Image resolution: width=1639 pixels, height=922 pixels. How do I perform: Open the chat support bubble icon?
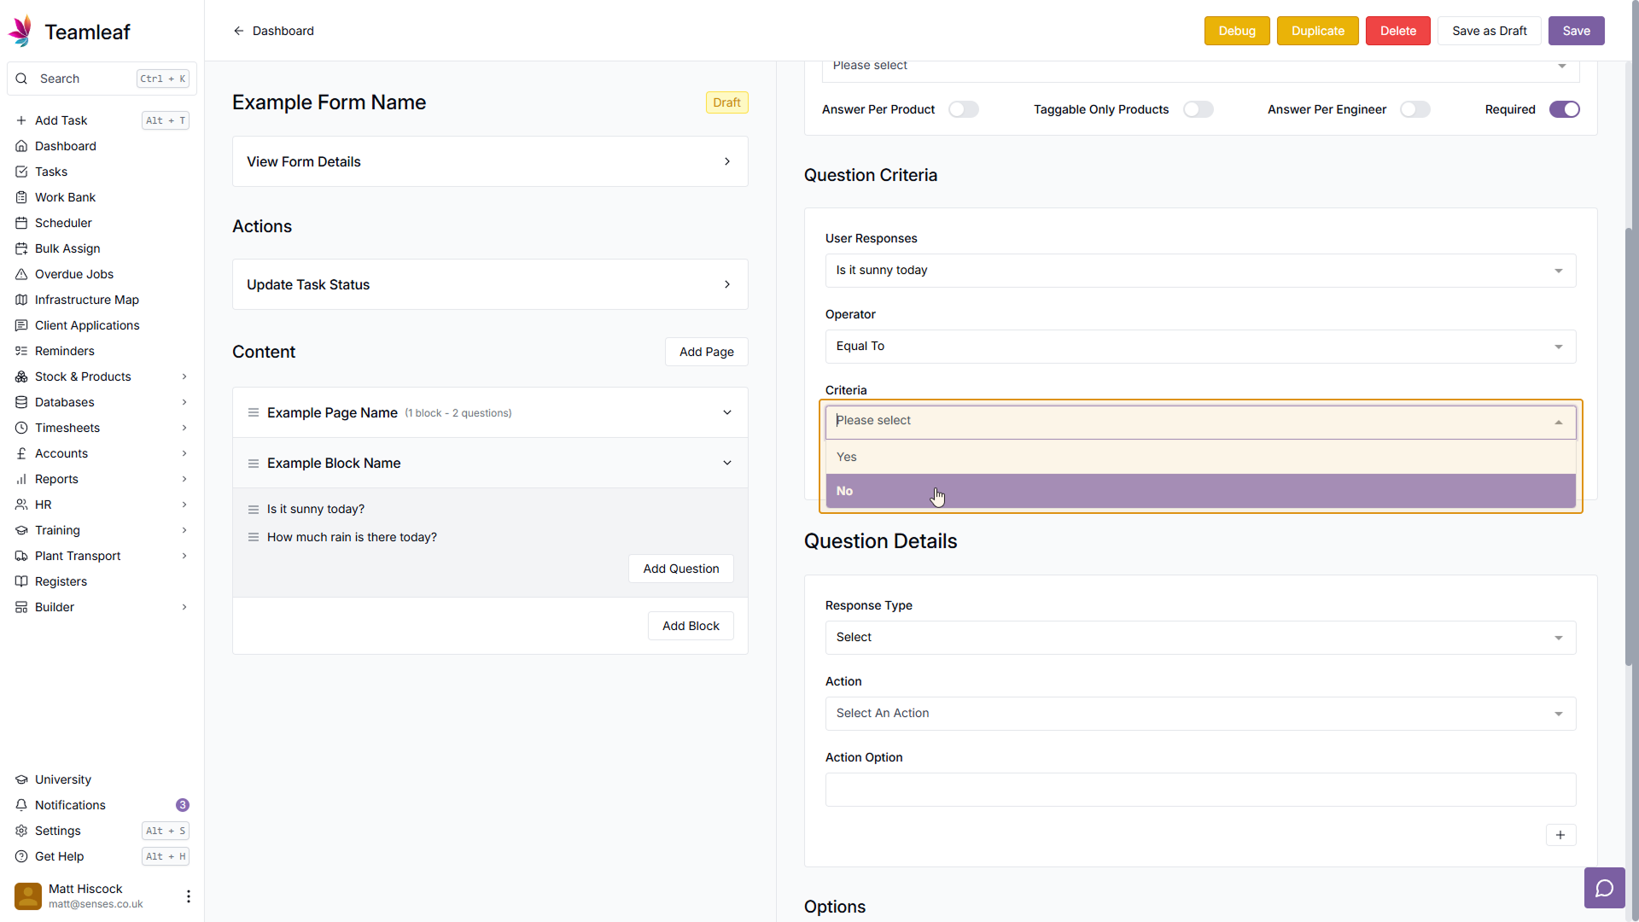pos(1604,889)
